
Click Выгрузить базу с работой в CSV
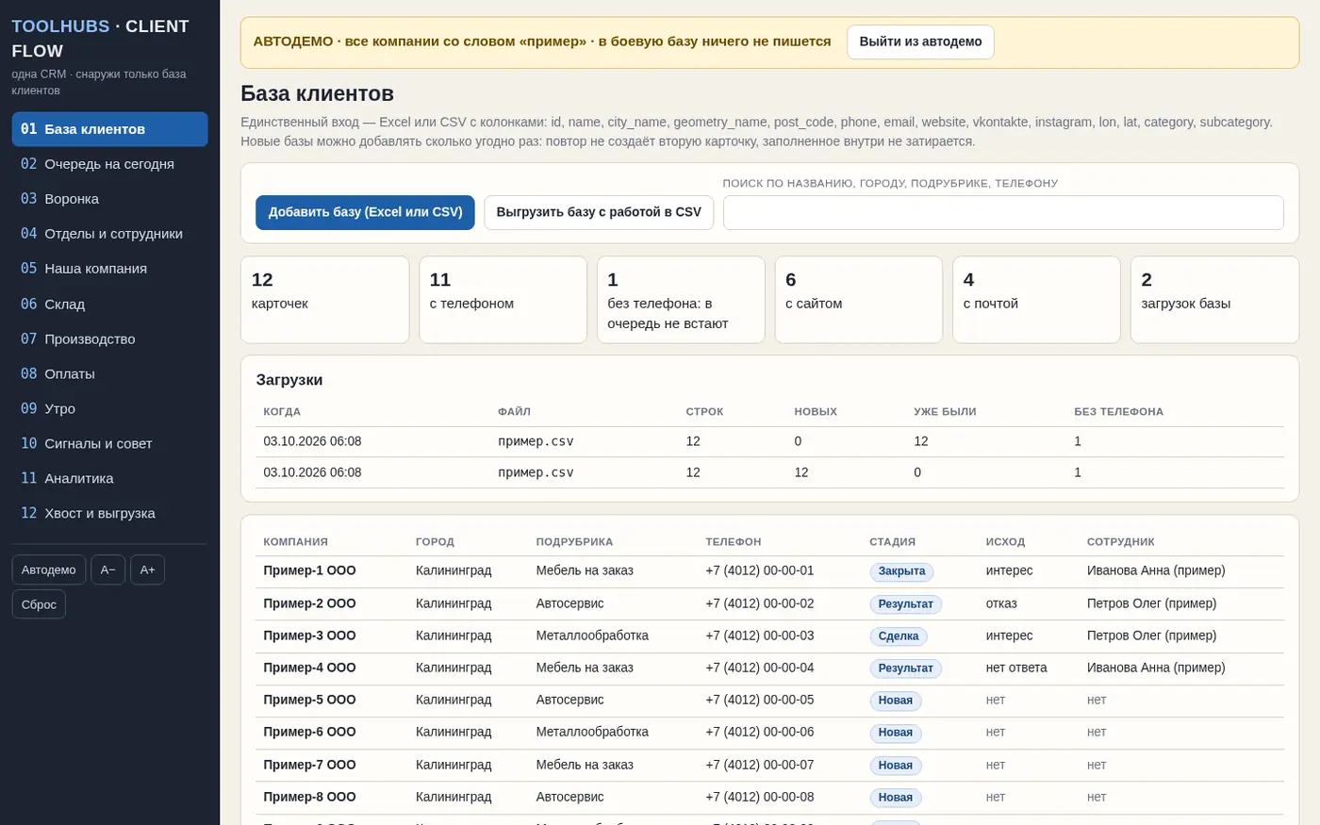pyautogui.click(x=599, y=212)
